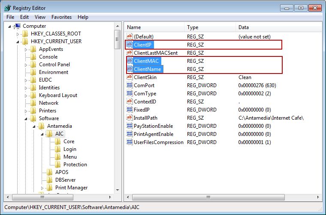This screenshot has height=215, width=326.
Task: Select the Login key in the tree
Action: 70,149
